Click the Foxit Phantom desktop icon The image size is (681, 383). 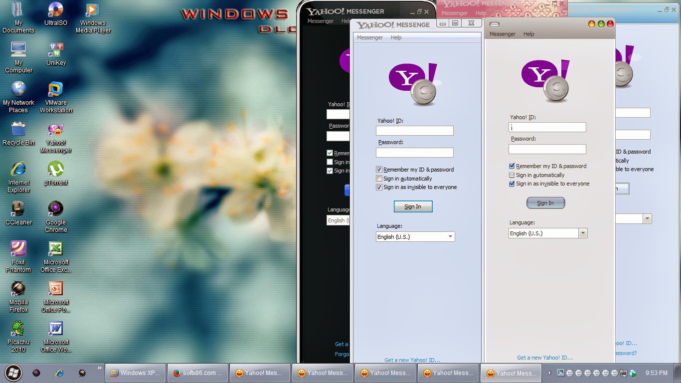coord(18,257)
